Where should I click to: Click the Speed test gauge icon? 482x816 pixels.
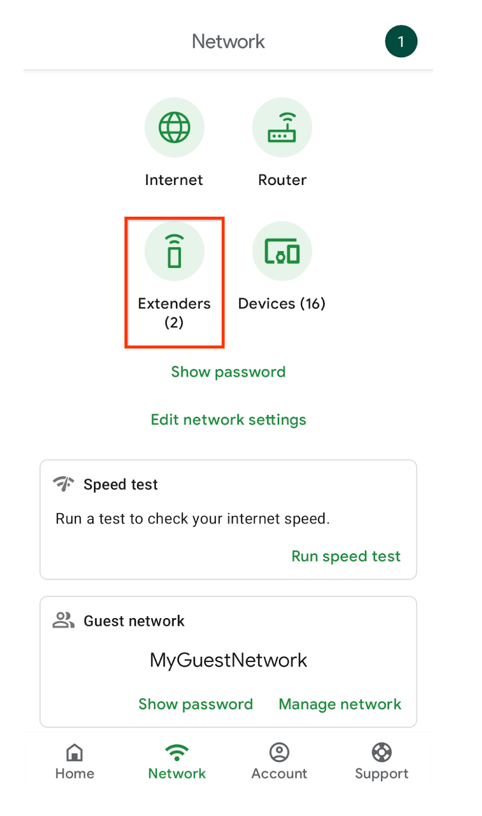[63, 483]
